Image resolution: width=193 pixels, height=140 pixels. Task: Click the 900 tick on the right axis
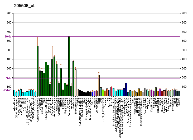(x=184, y=13)
